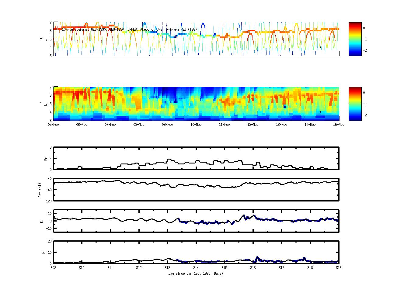Click the Kp axis label
This screenshot has height=296, width=411.
pos(46,159)
